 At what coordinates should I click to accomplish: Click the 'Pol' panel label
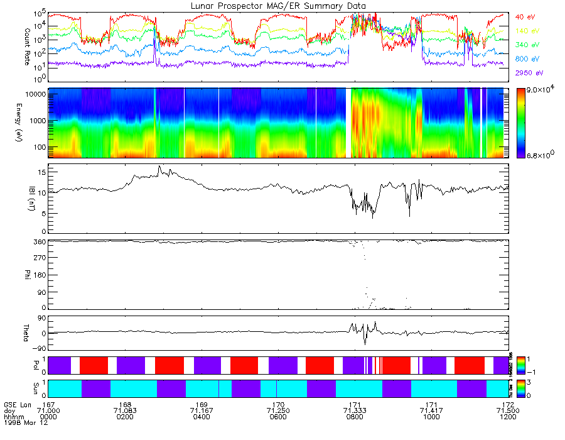click(x=36, y=365)
